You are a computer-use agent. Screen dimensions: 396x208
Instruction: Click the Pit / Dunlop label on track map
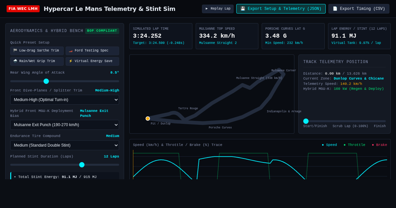(x=161, y=124)
